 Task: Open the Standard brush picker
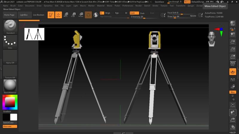pyautogui.click(x=10, y=27)
